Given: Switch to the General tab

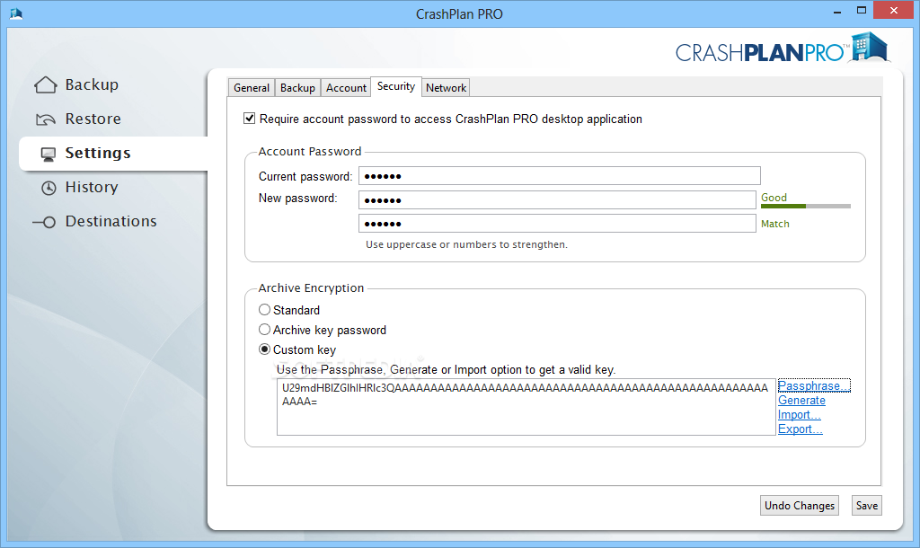Looking at the screenshot, I should [x=252, y=87].
